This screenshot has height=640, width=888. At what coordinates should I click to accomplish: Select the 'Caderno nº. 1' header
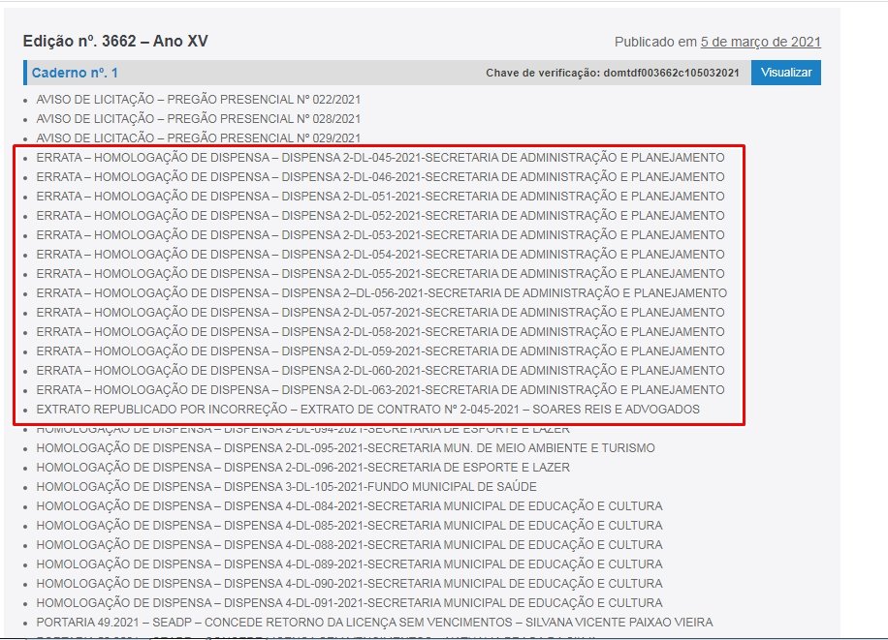[75, 73]
